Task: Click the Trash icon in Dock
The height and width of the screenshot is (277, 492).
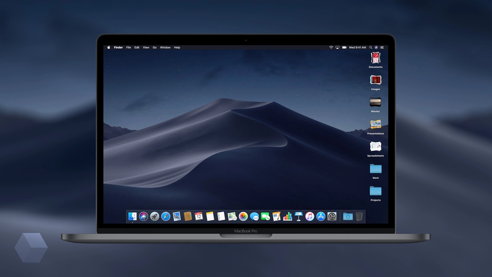Action: (359, 216)
